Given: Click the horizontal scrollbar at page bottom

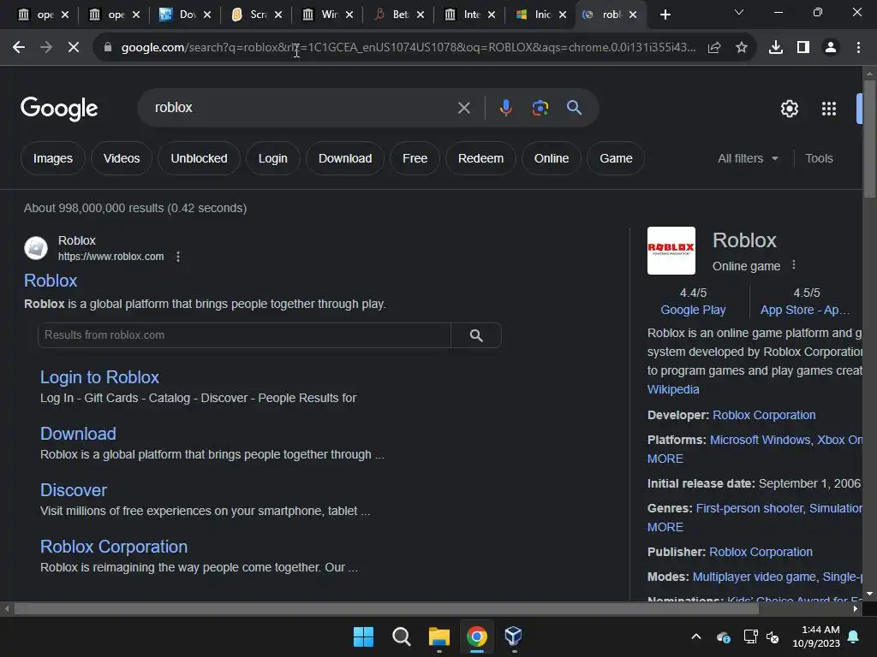Looking at the screenshot, I should pyautogui.click(x=386, y=609).
